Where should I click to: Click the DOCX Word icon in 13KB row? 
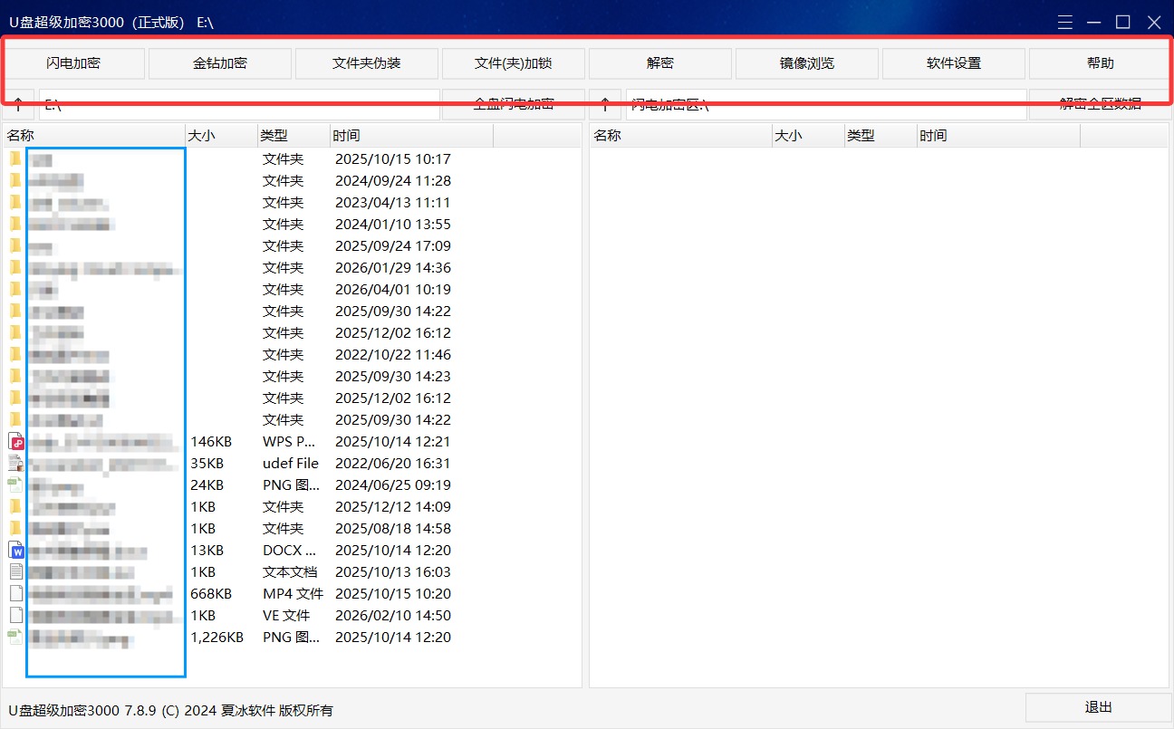(x=16, y=550)
